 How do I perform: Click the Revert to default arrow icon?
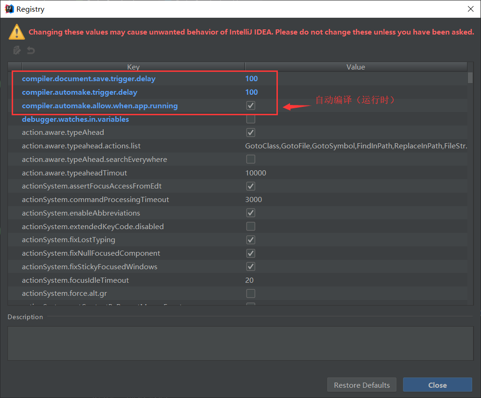tap(30, 50)
